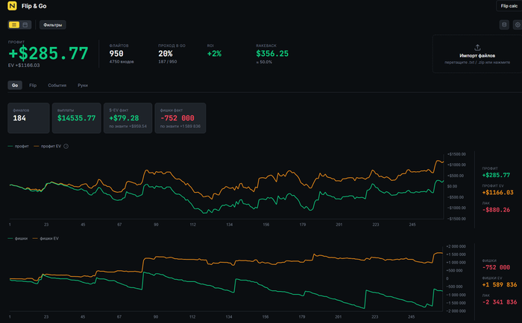Open the settings gear icon
Screen dimensions: 522x323
(x=518, y=25)
